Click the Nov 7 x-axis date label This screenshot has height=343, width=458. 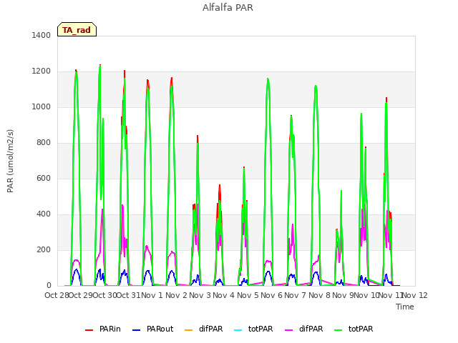click(x=296, y=295)
